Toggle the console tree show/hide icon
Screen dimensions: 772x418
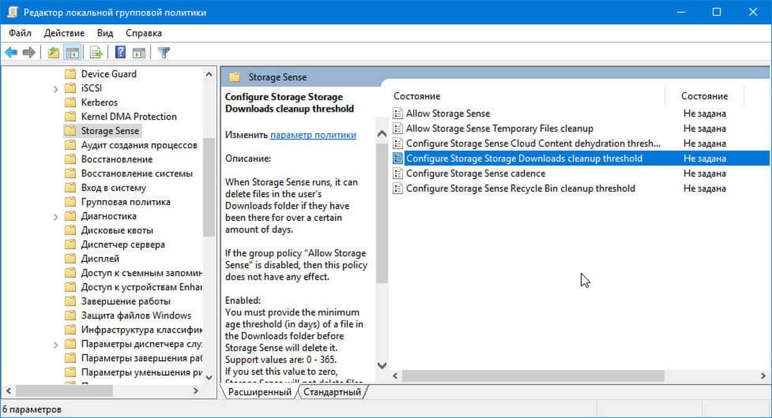coord(73,53)
